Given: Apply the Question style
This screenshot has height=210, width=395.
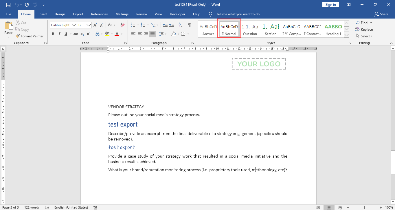Looking at the screenshot, I should (x=250, y=29).
